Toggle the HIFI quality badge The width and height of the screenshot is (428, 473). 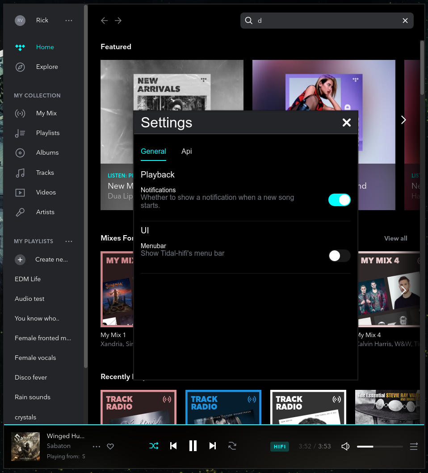[x=280, y=446]
